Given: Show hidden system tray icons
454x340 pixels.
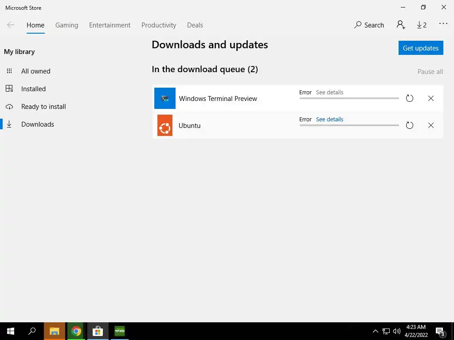Looking at the screenshot, I should [x=375, y=331].
